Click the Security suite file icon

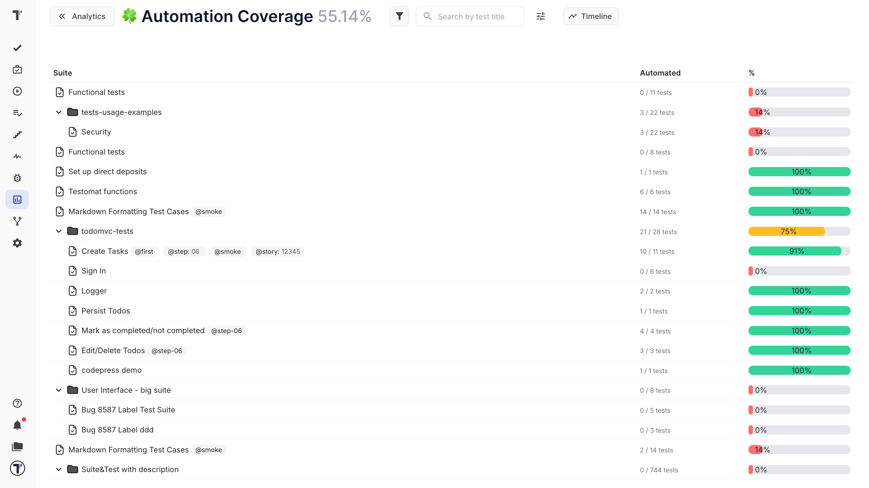[x=73, y=132]
